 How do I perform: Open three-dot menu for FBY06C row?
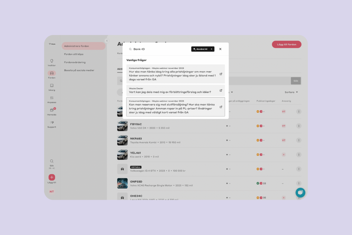299,126
